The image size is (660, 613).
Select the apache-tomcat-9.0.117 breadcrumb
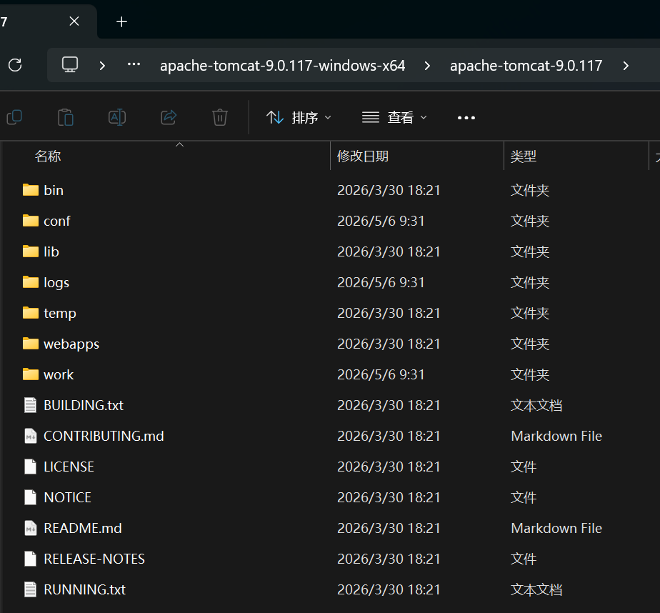[x=526, y=66]
